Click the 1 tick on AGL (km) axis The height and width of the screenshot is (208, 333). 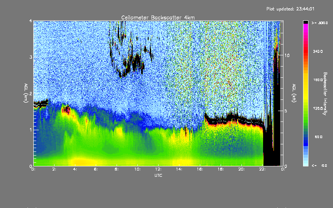(31, 130)
